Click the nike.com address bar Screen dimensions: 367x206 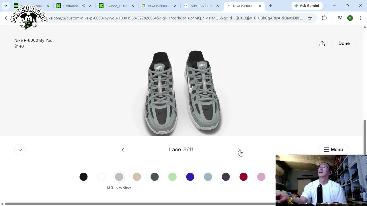pyautogui.click(x=174, y=18)
